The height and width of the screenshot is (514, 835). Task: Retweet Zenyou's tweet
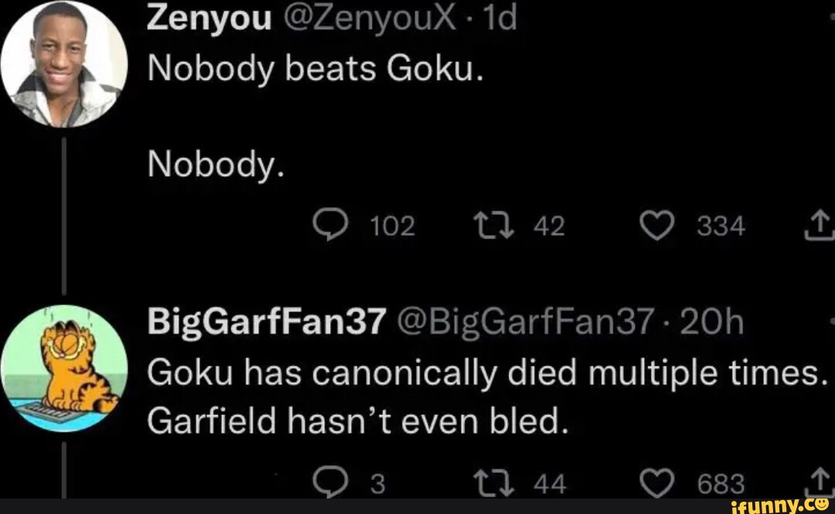click(492, 225)
